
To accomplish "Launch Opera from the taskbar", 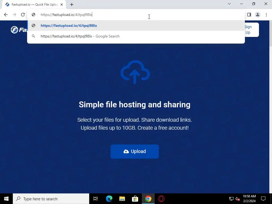I will pos(161,199).
